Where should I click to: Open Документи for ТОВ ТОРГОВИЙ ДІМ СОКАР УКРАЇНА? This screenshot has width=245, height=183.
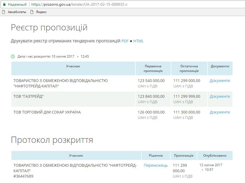pos(220,112)
